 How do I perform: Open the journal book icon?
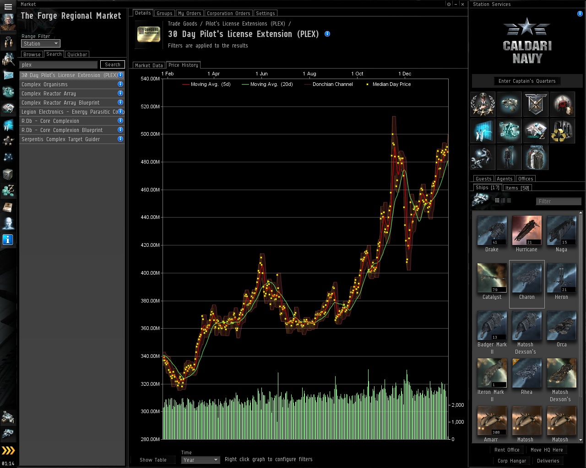[x=8, y=207]
